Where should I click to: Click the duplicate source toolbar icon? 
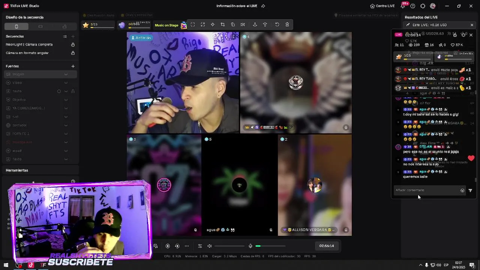click(233, 25)
